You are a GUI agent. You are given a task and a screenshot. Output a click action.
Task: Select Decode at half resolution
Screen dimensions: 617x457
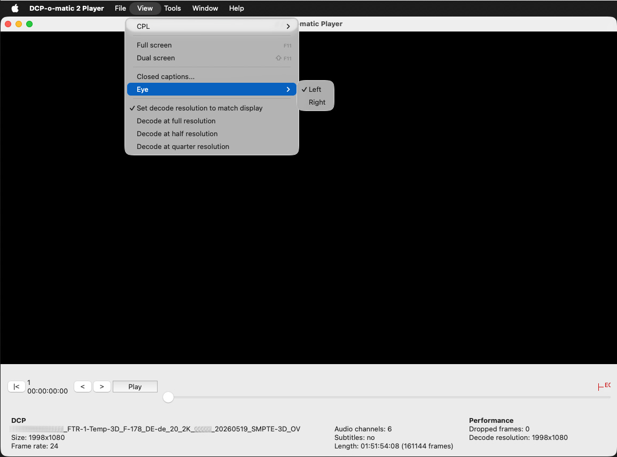212,133
